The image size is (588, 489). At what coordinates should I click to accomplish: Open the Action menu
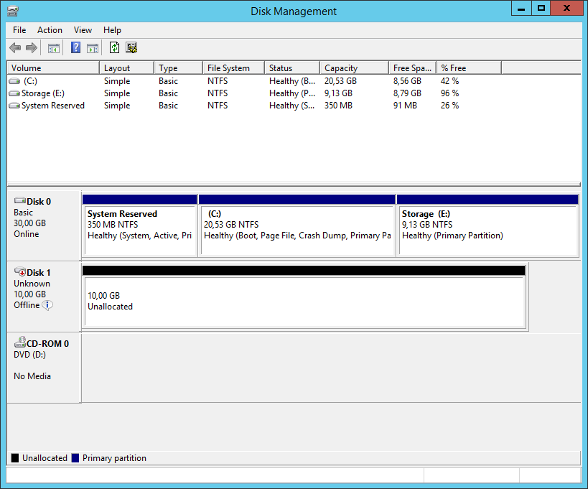point(50,30)
